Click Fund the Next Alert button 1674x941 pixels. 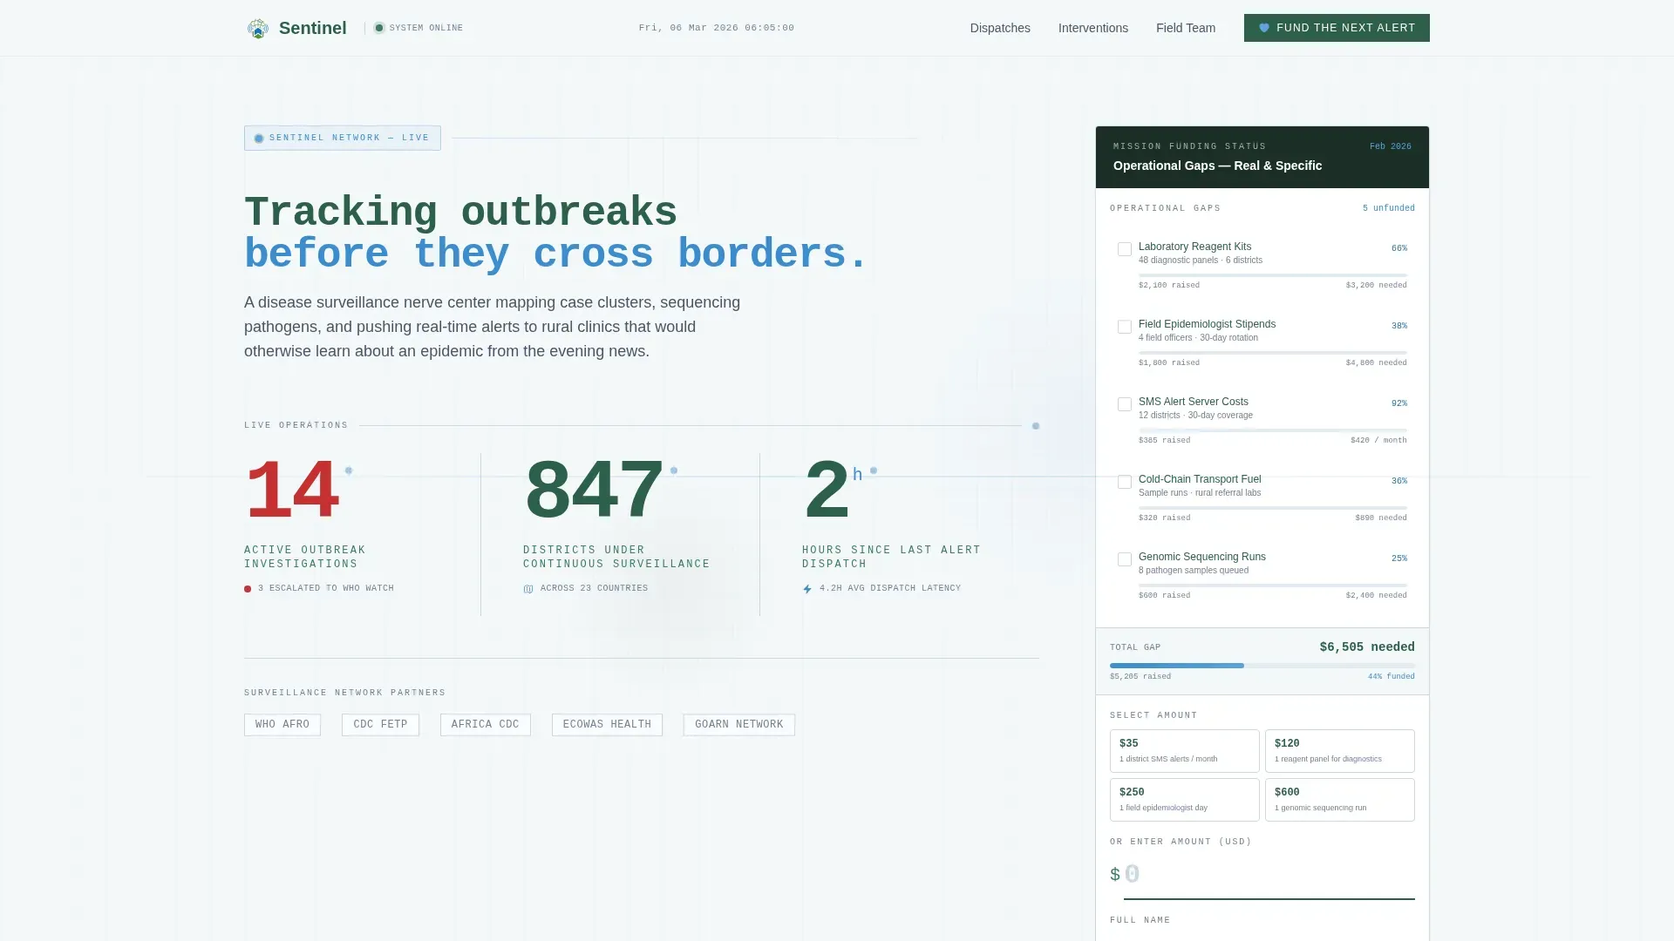[1337, 28]
